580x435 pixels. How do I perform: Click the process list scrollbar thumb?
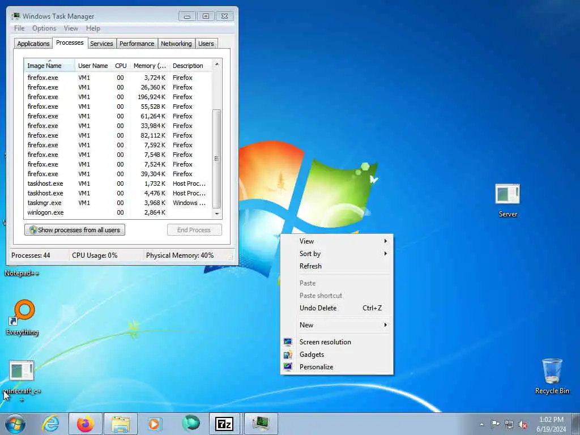coord(217,159)
